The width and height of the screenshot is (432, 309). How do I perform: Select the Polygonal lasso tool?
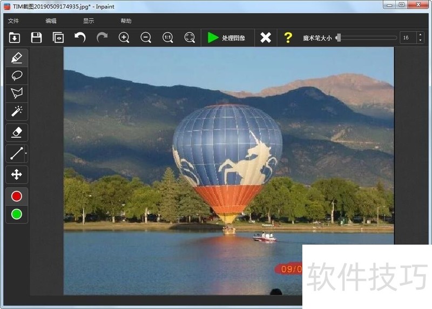[17, 93]
